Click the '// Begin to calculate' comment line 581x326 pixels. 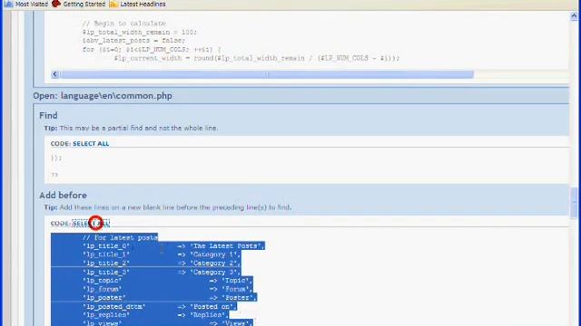click(x=123, y=24)
